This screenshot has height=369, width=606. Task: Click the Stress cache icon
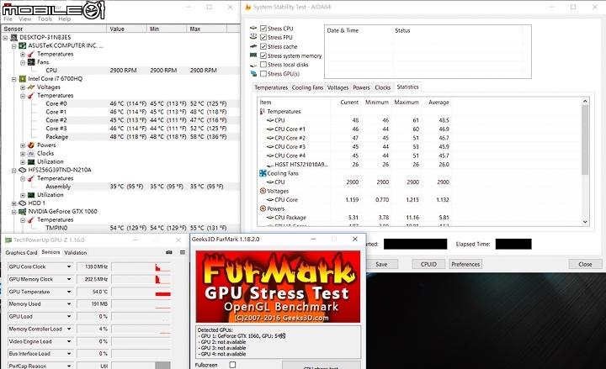pyautogui.click(x=253, y=46)
